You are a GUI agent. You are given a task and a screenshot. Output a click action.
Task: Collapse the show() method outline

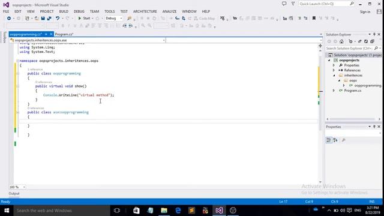tap(17, 86)
